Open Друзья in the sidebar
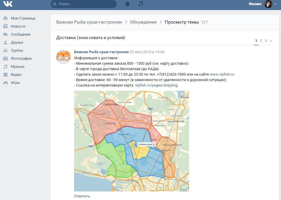 (x=17, y=43)
